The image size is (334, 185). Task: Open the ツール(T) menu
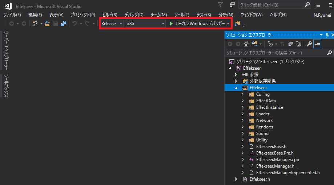(182, 15)
